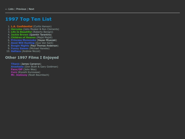Click the Other 1997 Films I Enjoyed heading
185x139 pixels.
(32, 58)
